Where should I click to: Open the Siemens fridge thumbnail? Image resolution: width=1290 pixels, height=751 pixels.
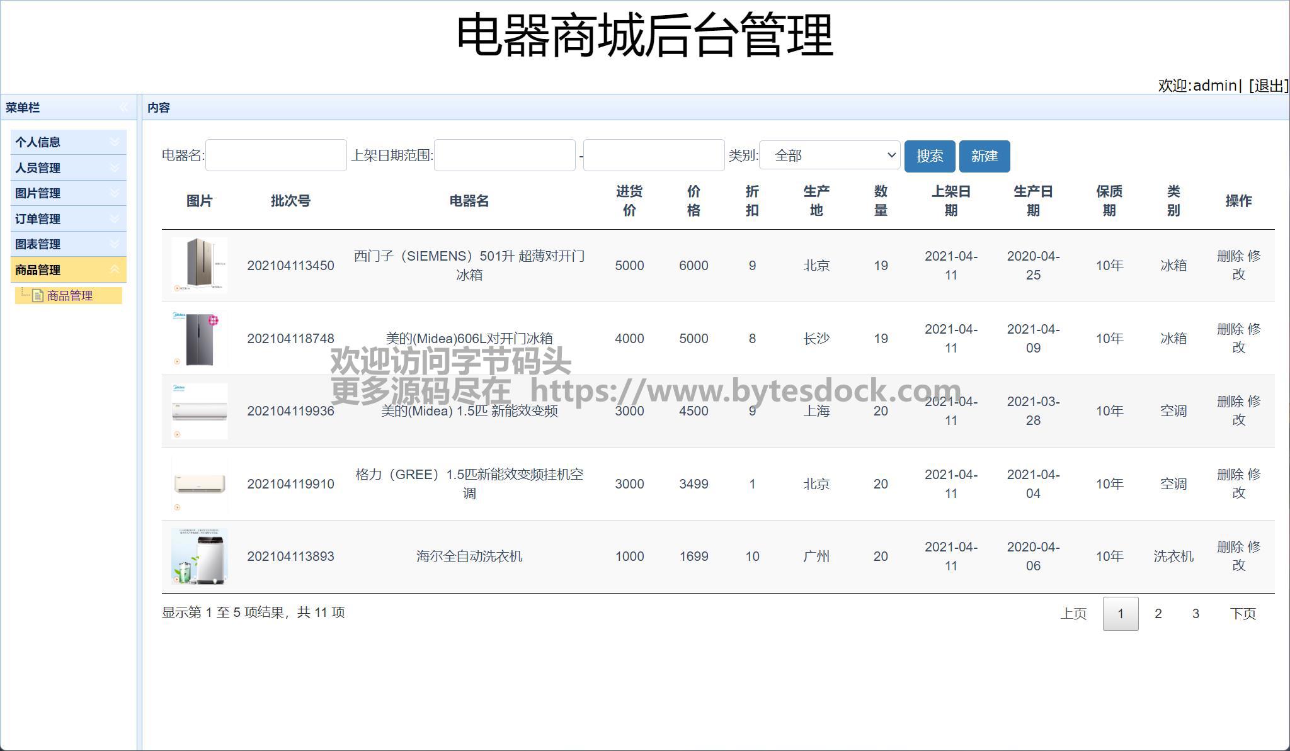[199, 265]
